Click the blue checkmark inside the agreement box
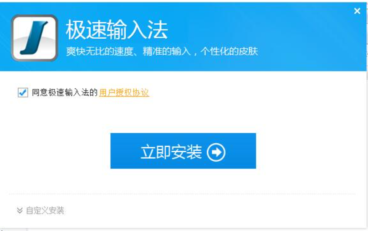 pyautogui.click(x=23, y=92)
